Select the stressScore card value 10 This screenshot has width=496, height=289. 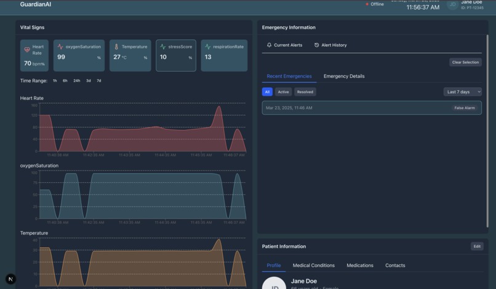(x=163, y=57)
